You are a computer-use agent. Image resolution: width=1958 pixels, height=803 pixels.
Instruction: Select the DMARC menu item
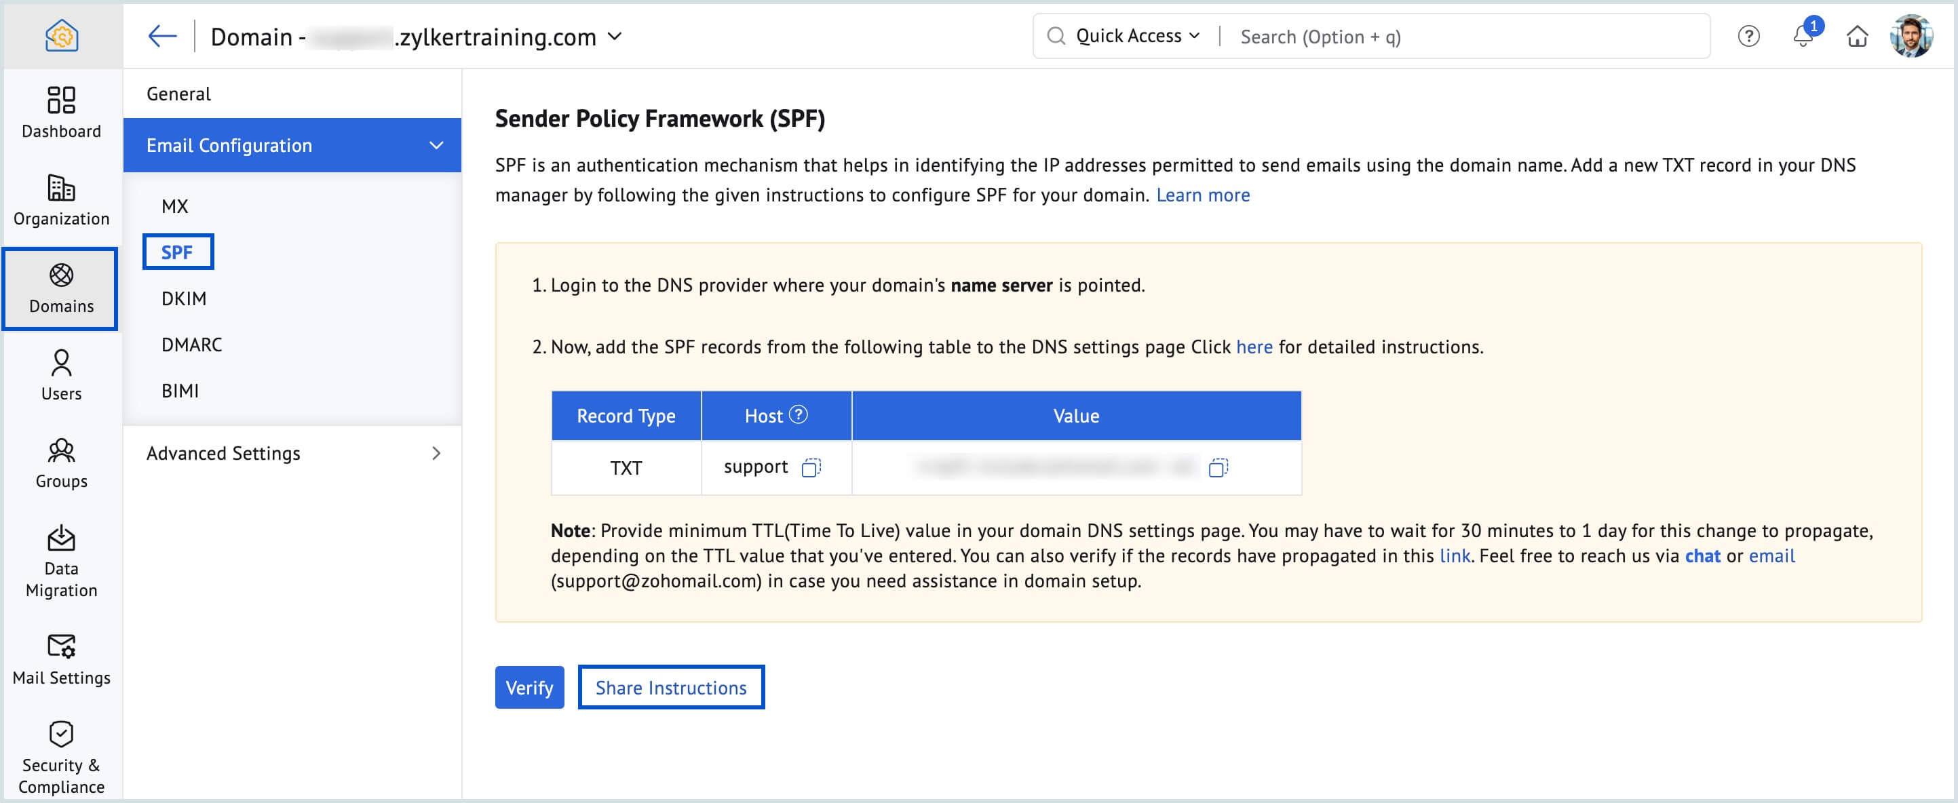(x=191, y=345)
